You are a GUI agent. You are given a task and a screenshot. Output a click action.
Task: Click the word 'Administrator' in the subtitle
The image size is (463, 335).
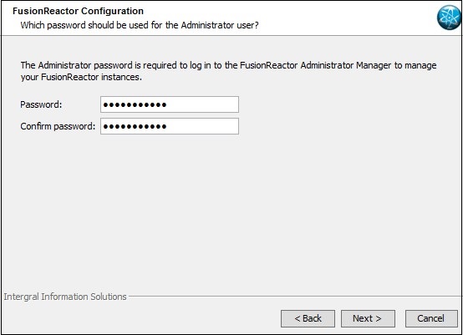point(207,25)
